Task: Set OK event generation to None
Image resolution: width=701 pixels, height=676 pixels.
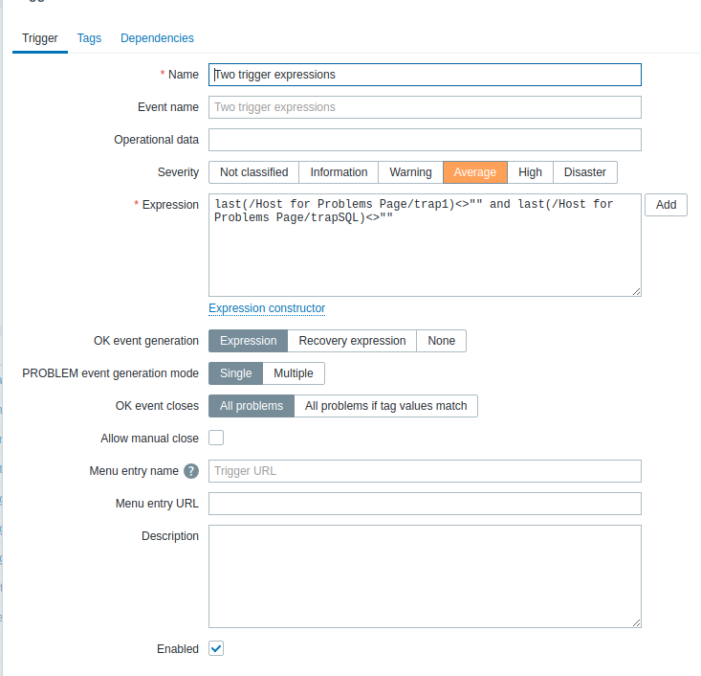Action: click(441, 341)
